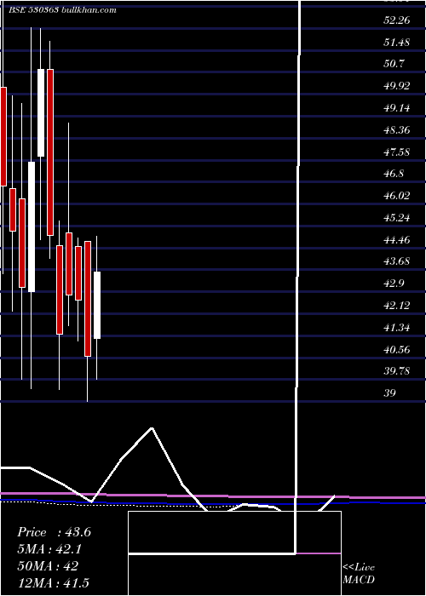
Task: Click the 46.8 price axis label
Action: tap(394, 174)
